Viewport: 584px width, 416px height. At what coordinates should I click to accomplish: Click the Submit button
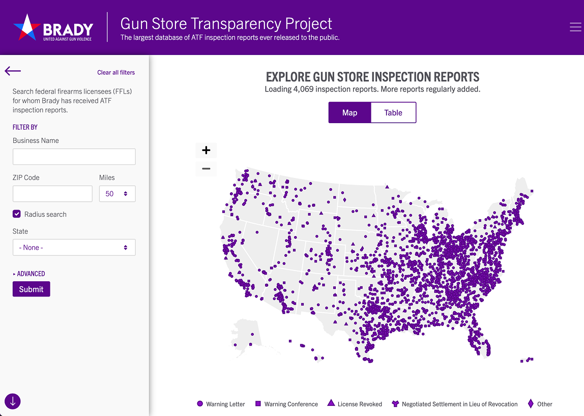(x=32, y=289)
